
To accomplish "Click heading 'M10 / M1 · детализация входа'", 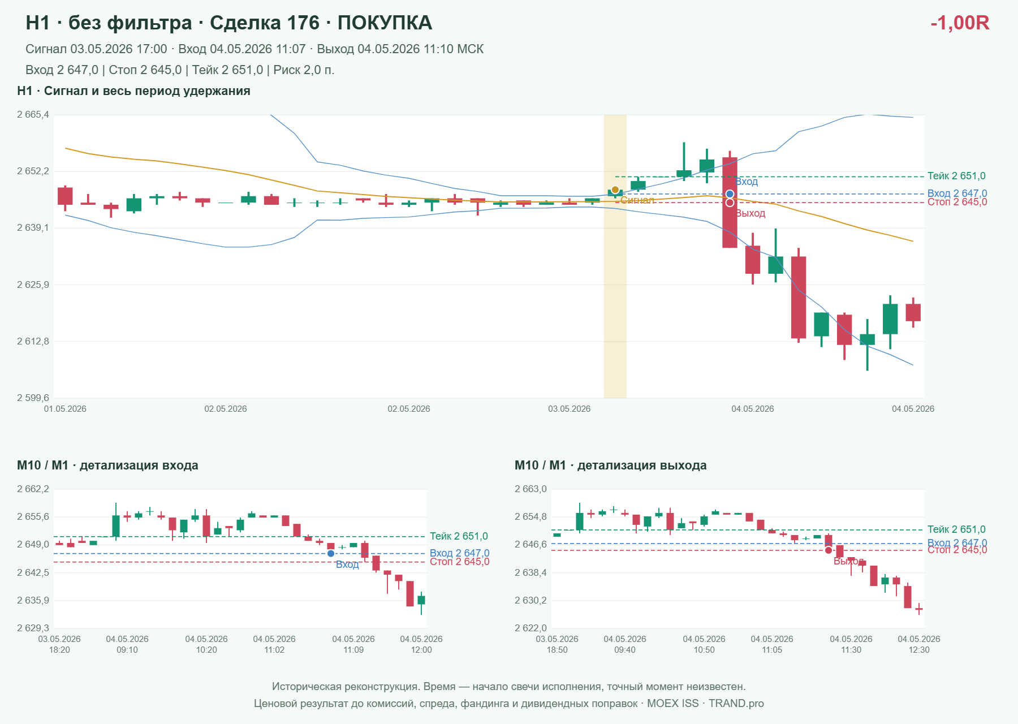I will click(x=107, y=466).
